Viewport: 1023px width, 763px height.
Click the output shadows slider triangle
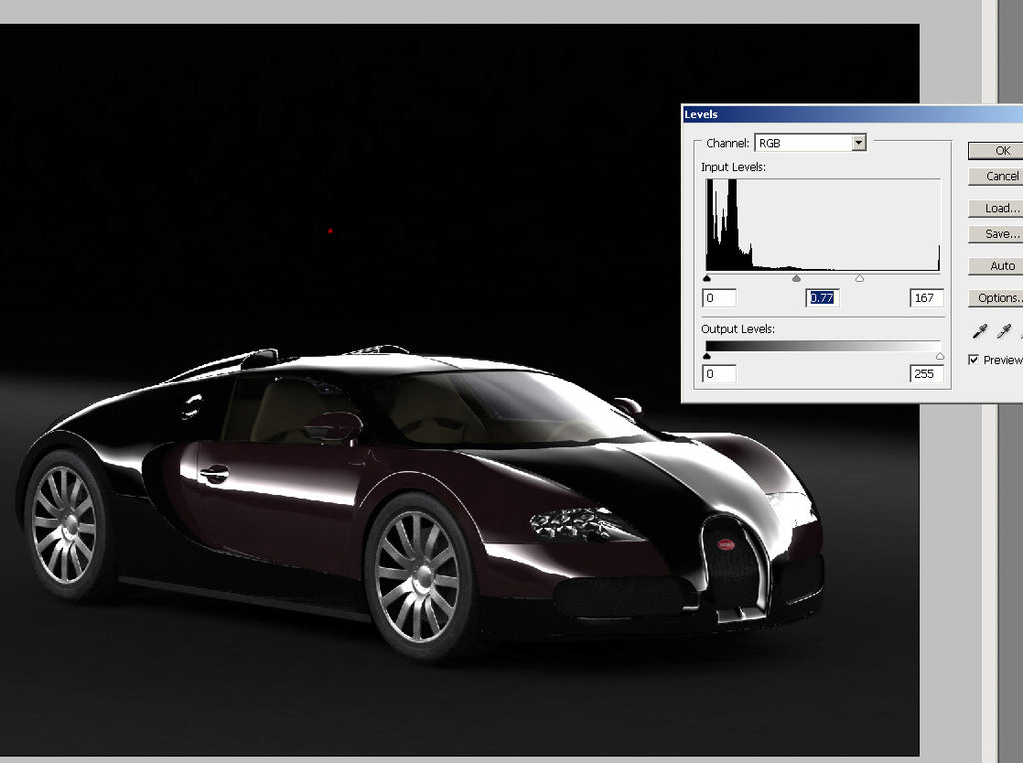tap(708, 355)
